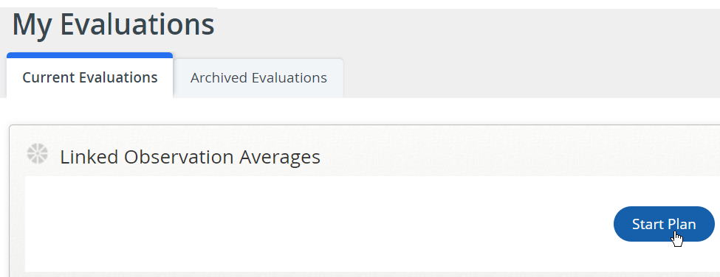Click the word My in the page heading

click(33, 27)
